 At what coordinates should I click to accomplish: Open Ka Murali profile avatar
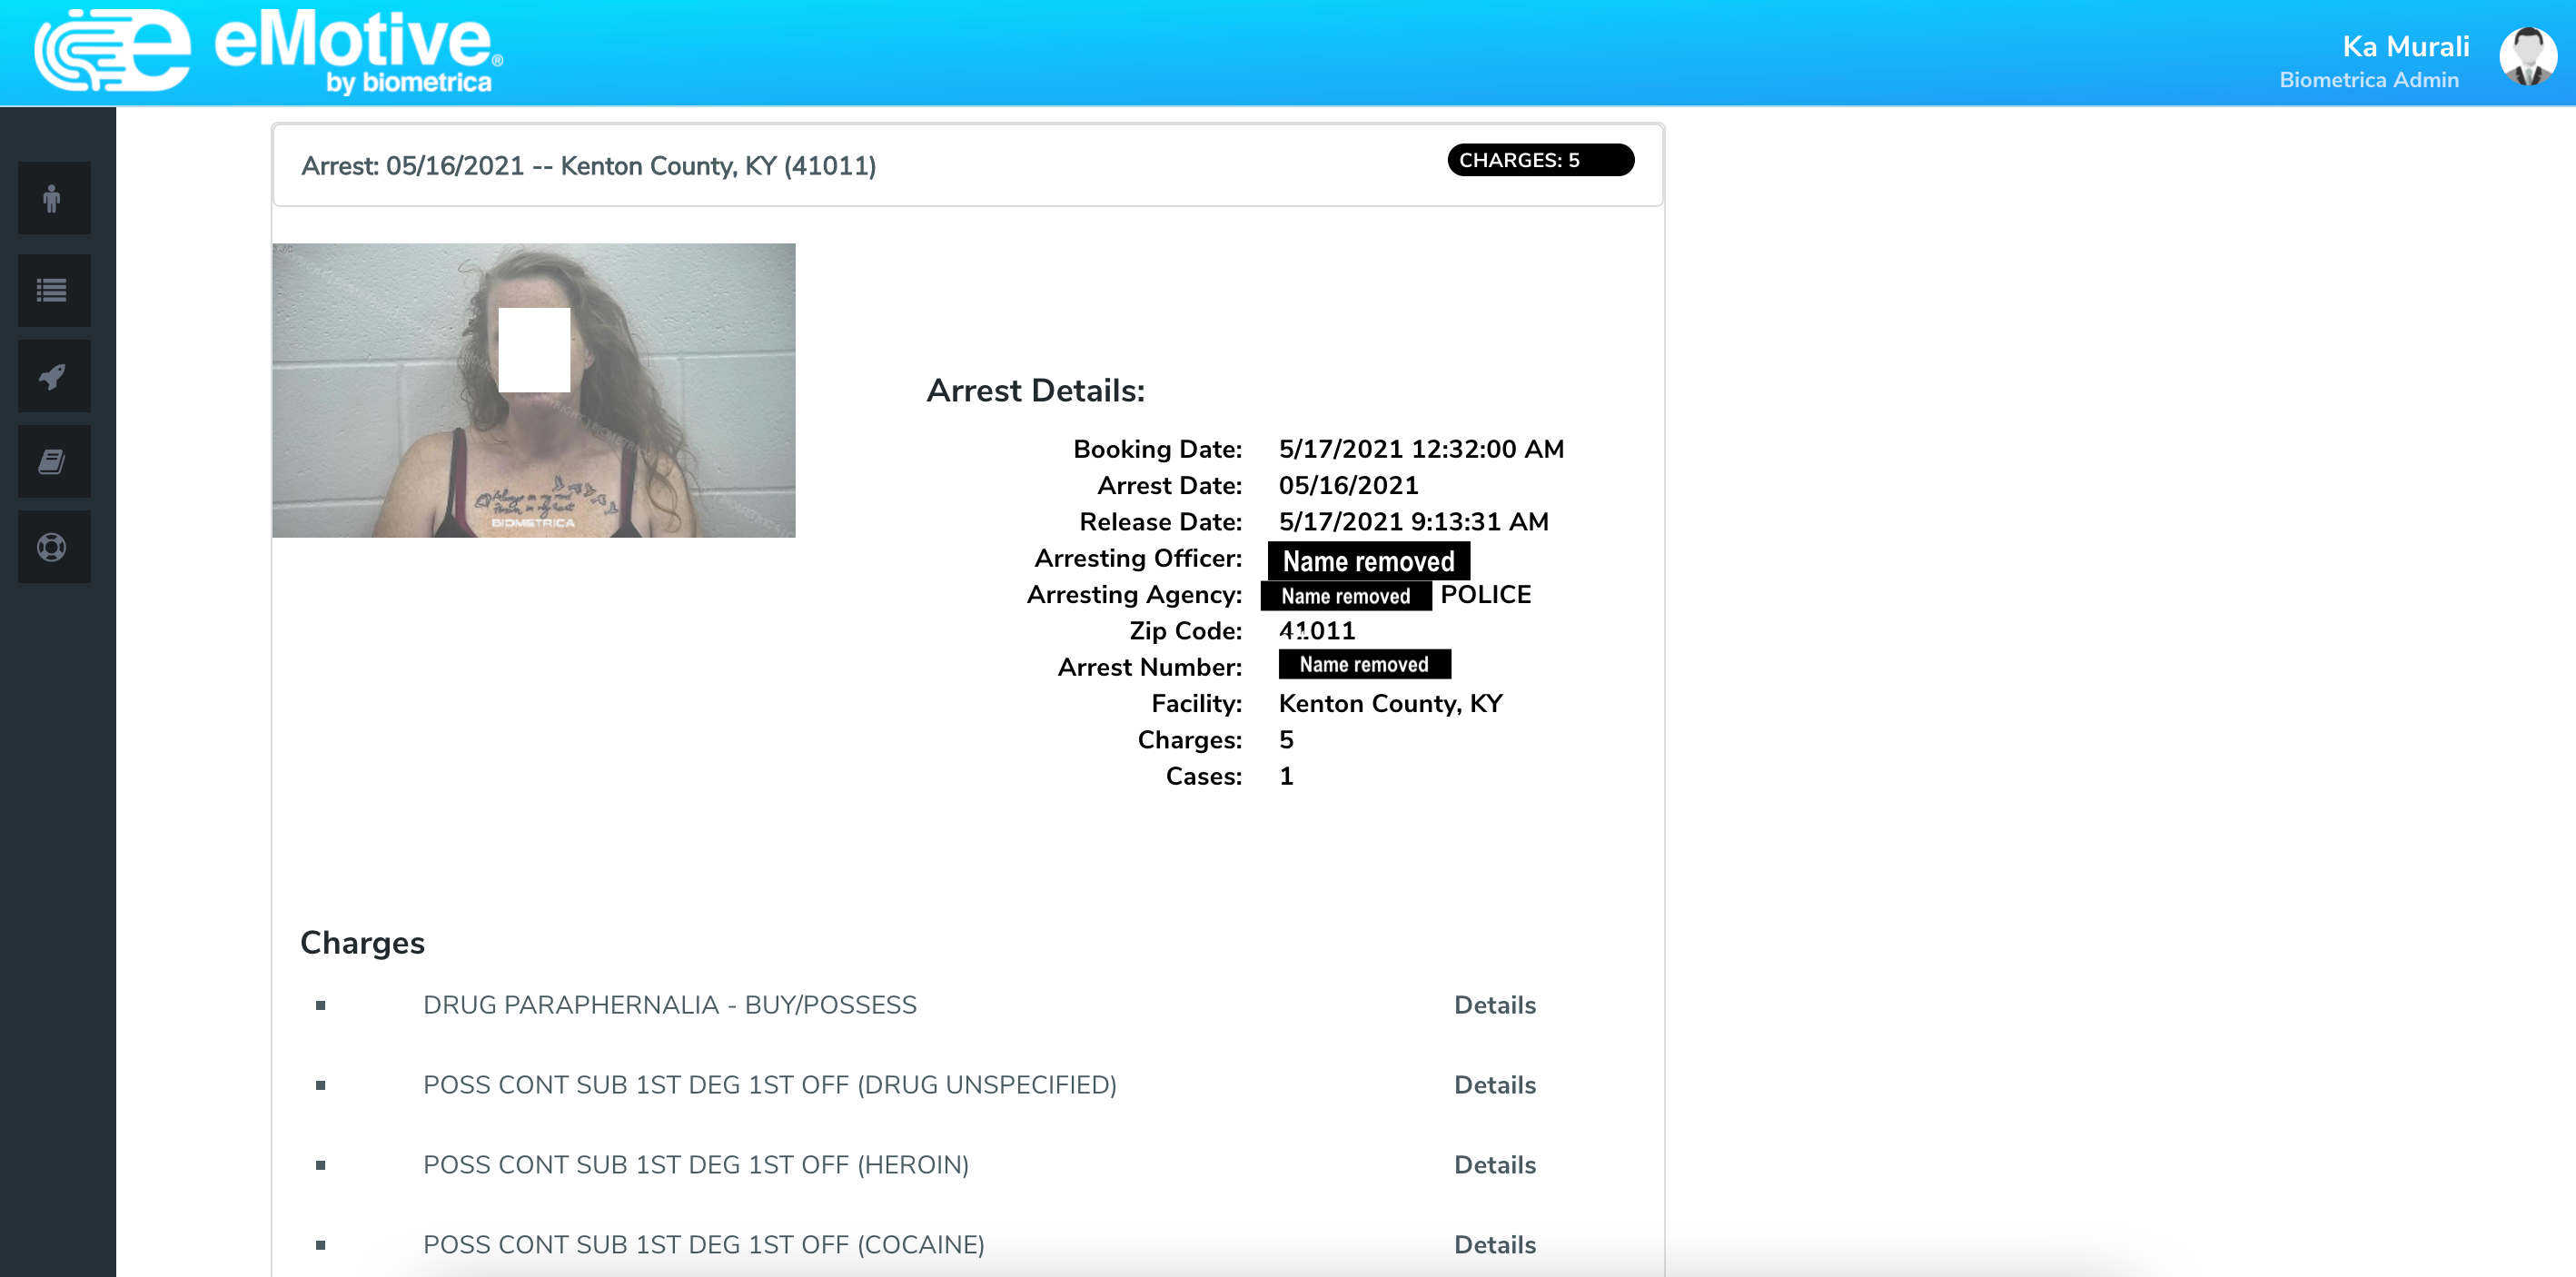2527,57
